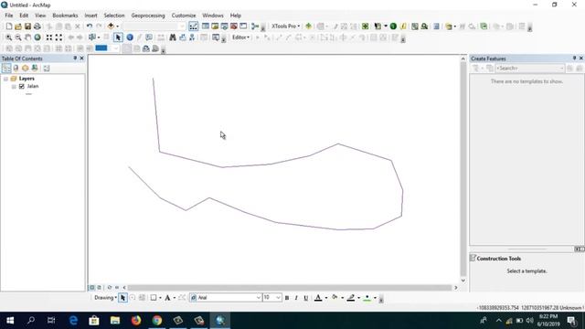Click the Fixed Zoom Out icon
The width and height of the screenshot is (585, 329).
[x=58, y=37]
